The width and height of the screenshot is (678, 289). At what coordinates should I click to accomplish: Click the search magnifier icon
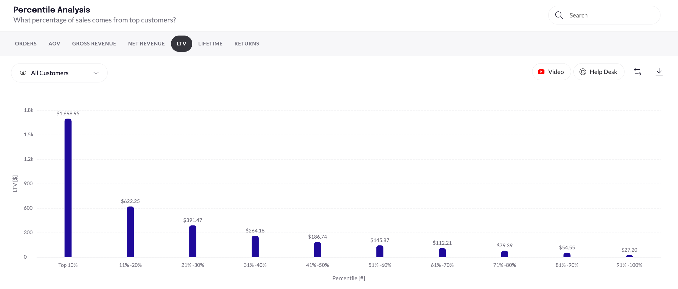[x=559, y=15]
